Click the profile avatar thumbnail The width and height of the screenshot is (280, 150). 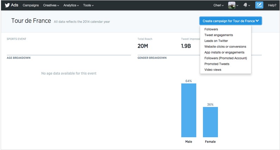click(232, 5)
